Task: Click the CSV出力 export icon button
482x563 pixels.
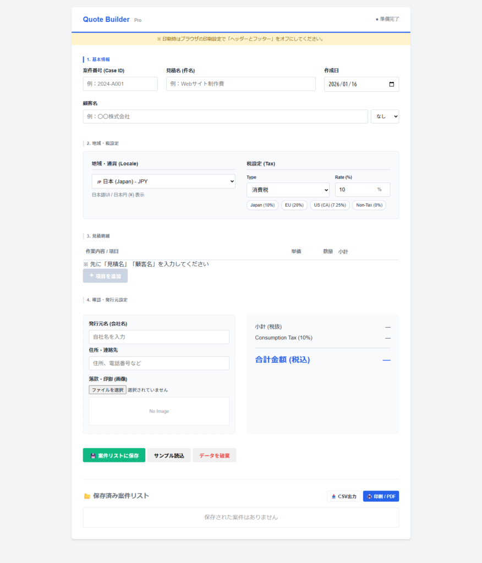Action: click(343, 496)
